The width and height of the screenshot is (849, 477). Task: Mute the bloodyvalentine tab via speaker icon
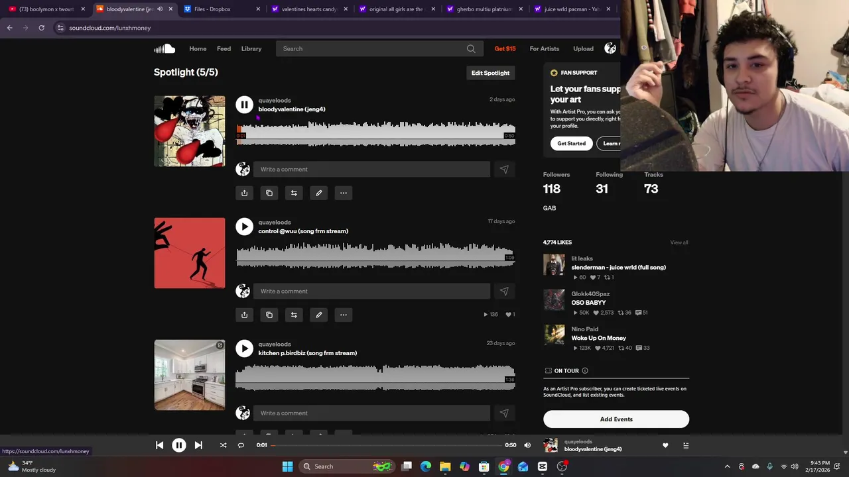160,9
